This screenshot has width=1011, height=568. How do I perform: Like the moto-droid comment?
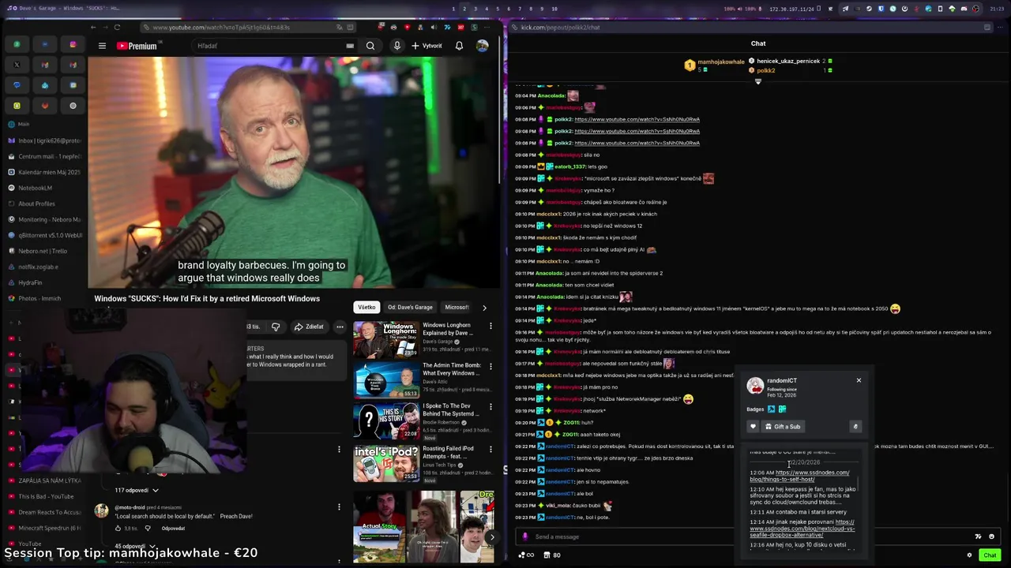pyautogui.click(x=118, y=529)
